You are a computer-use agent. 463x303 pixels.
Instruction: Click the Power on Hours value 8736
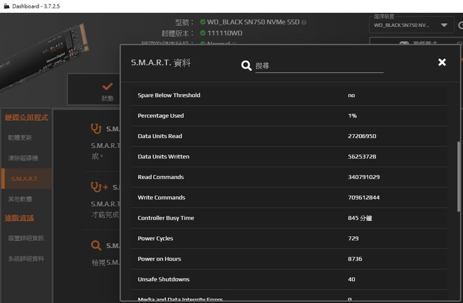(x=354, y=259)
